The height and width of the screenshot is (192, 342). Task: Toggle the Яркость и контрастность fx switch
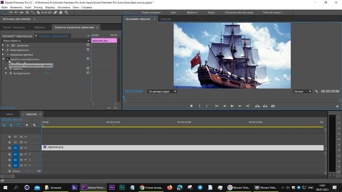click(x=7, y=59)
